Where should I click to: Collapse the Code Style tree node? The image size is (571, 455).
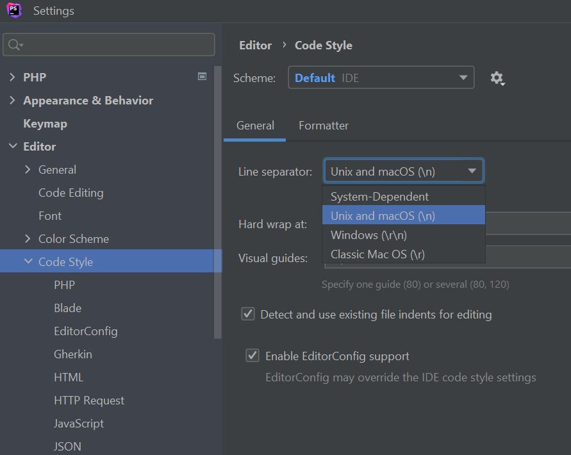pyautogui.click(x=28, y=261)
